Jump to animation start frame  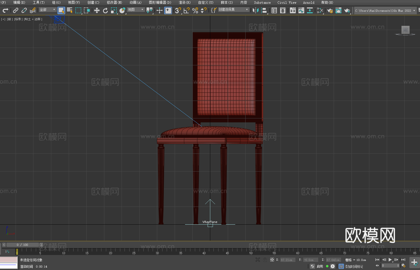click(377, 260)
